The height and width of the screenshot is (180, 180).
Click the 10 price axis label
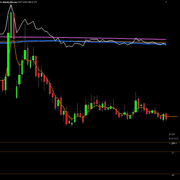pyautogui.click(x=173, y=175)
